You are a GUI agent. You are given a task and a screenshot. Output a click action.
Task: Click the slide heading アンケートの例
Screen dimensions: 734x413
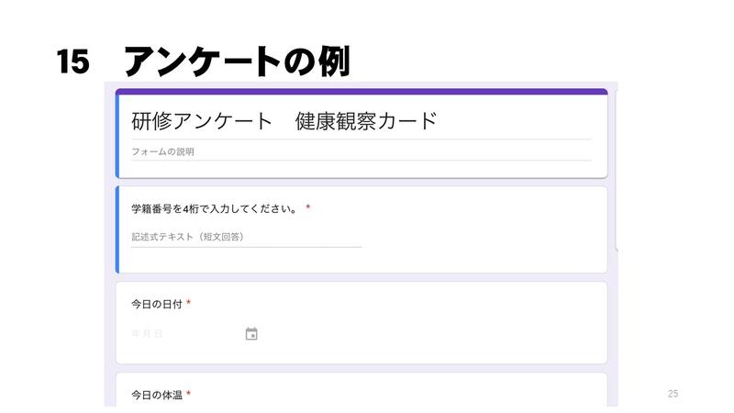(x=237, y=61)
